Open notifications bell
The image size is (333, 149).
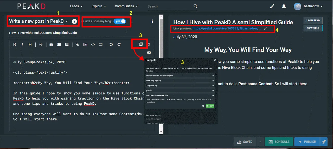[284, 6]
